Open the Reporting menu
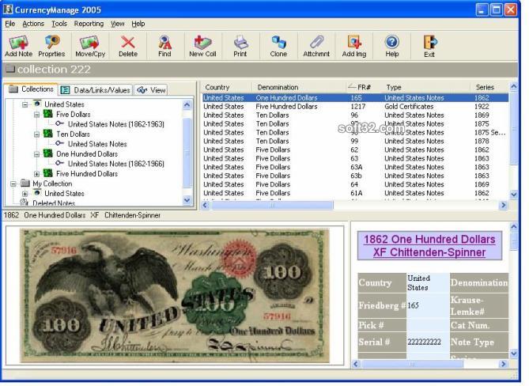 click(x=89, y=24)
